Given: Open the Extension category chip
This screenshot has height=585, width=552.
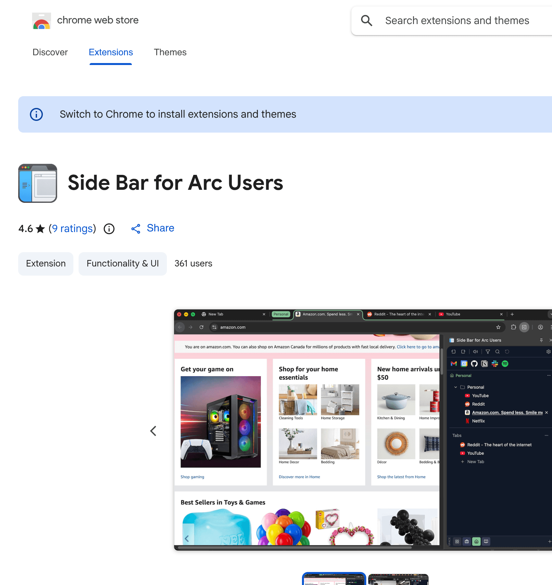Looking at the screenshot, I should pos(46,264).
